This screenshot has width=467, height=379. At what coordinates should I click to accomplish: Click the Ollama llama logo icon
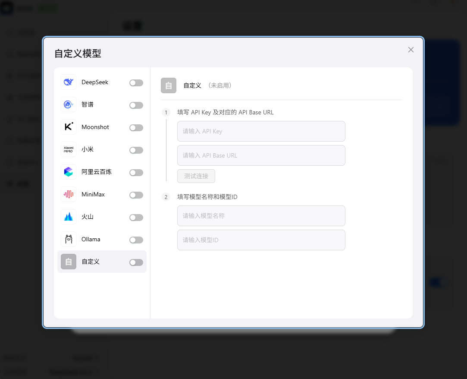click(68, 239)
